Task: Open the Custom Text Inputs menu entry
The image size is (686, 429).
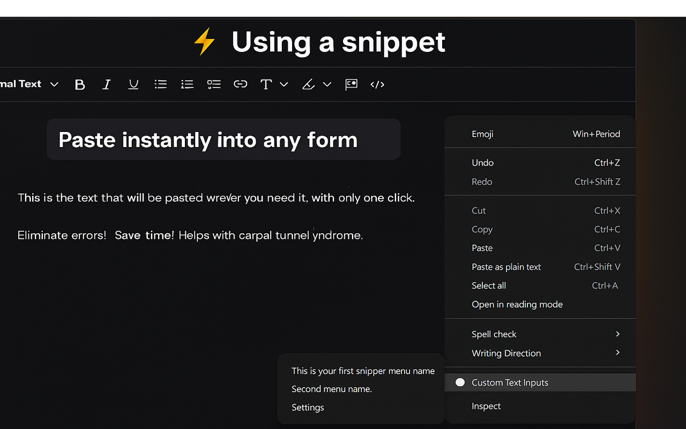Action: click(540, 382)
